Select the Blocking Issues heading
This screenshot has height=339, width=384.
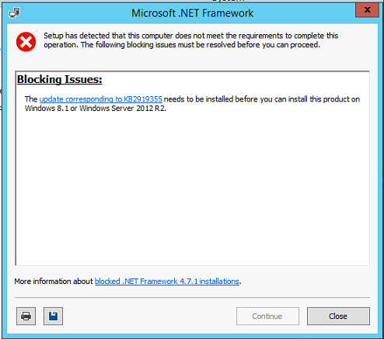pyautogui.click(x=60, y=79)
